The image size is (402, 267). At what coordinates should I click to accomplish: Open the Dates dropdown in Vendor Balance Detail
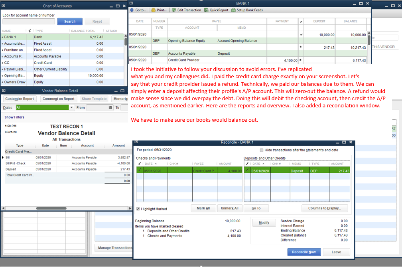tap(71, 107)
